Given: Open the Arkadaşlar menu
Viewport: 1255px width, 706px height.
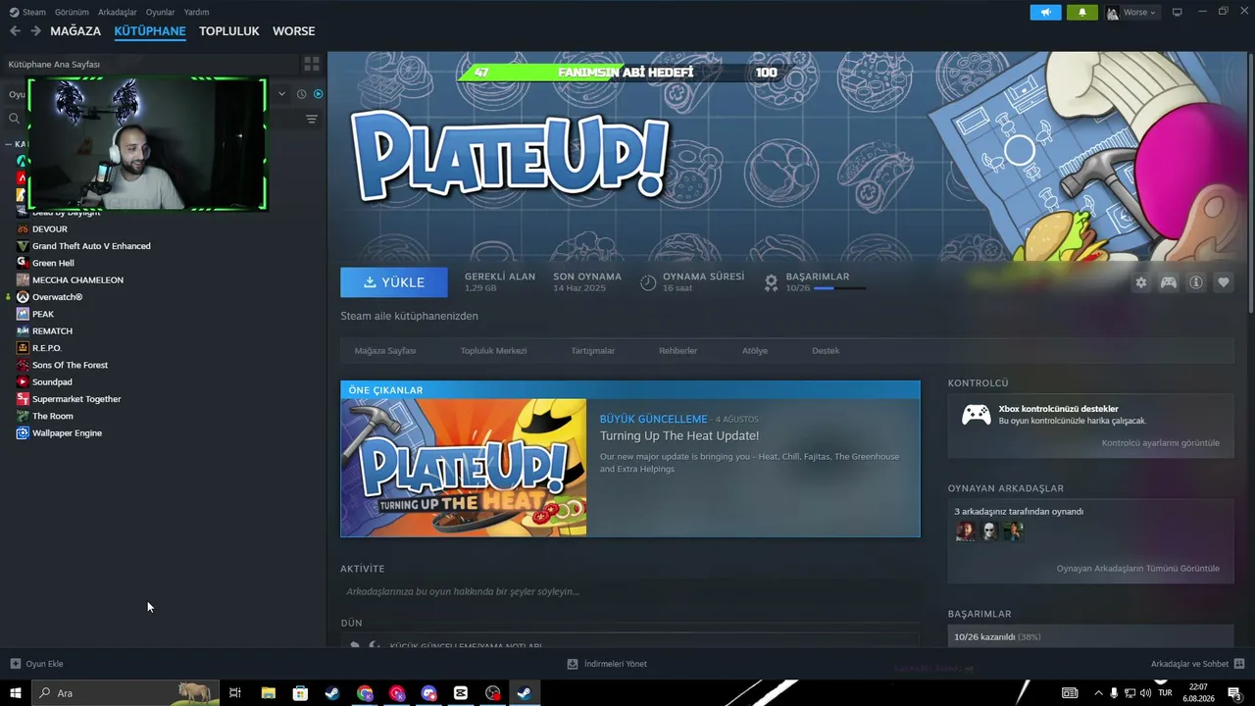Looking at the screenshot, I should (118, 12).
